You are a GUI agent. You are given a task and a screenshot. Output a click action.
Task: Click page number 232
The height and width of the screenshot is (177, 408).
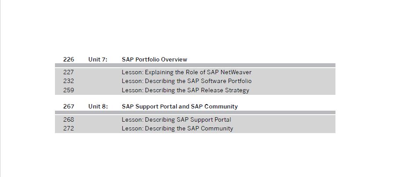pos(69,81)
